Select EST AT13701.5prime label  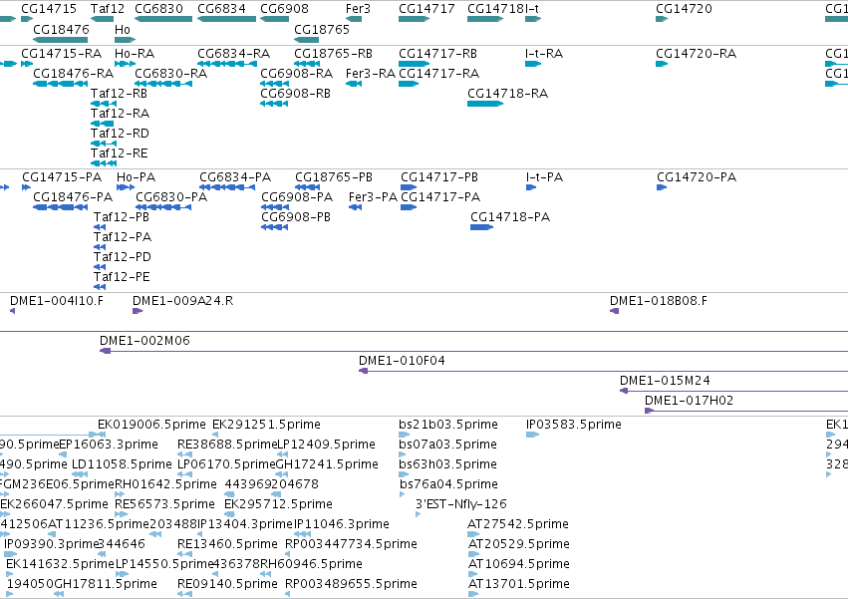tap(518, 584)
